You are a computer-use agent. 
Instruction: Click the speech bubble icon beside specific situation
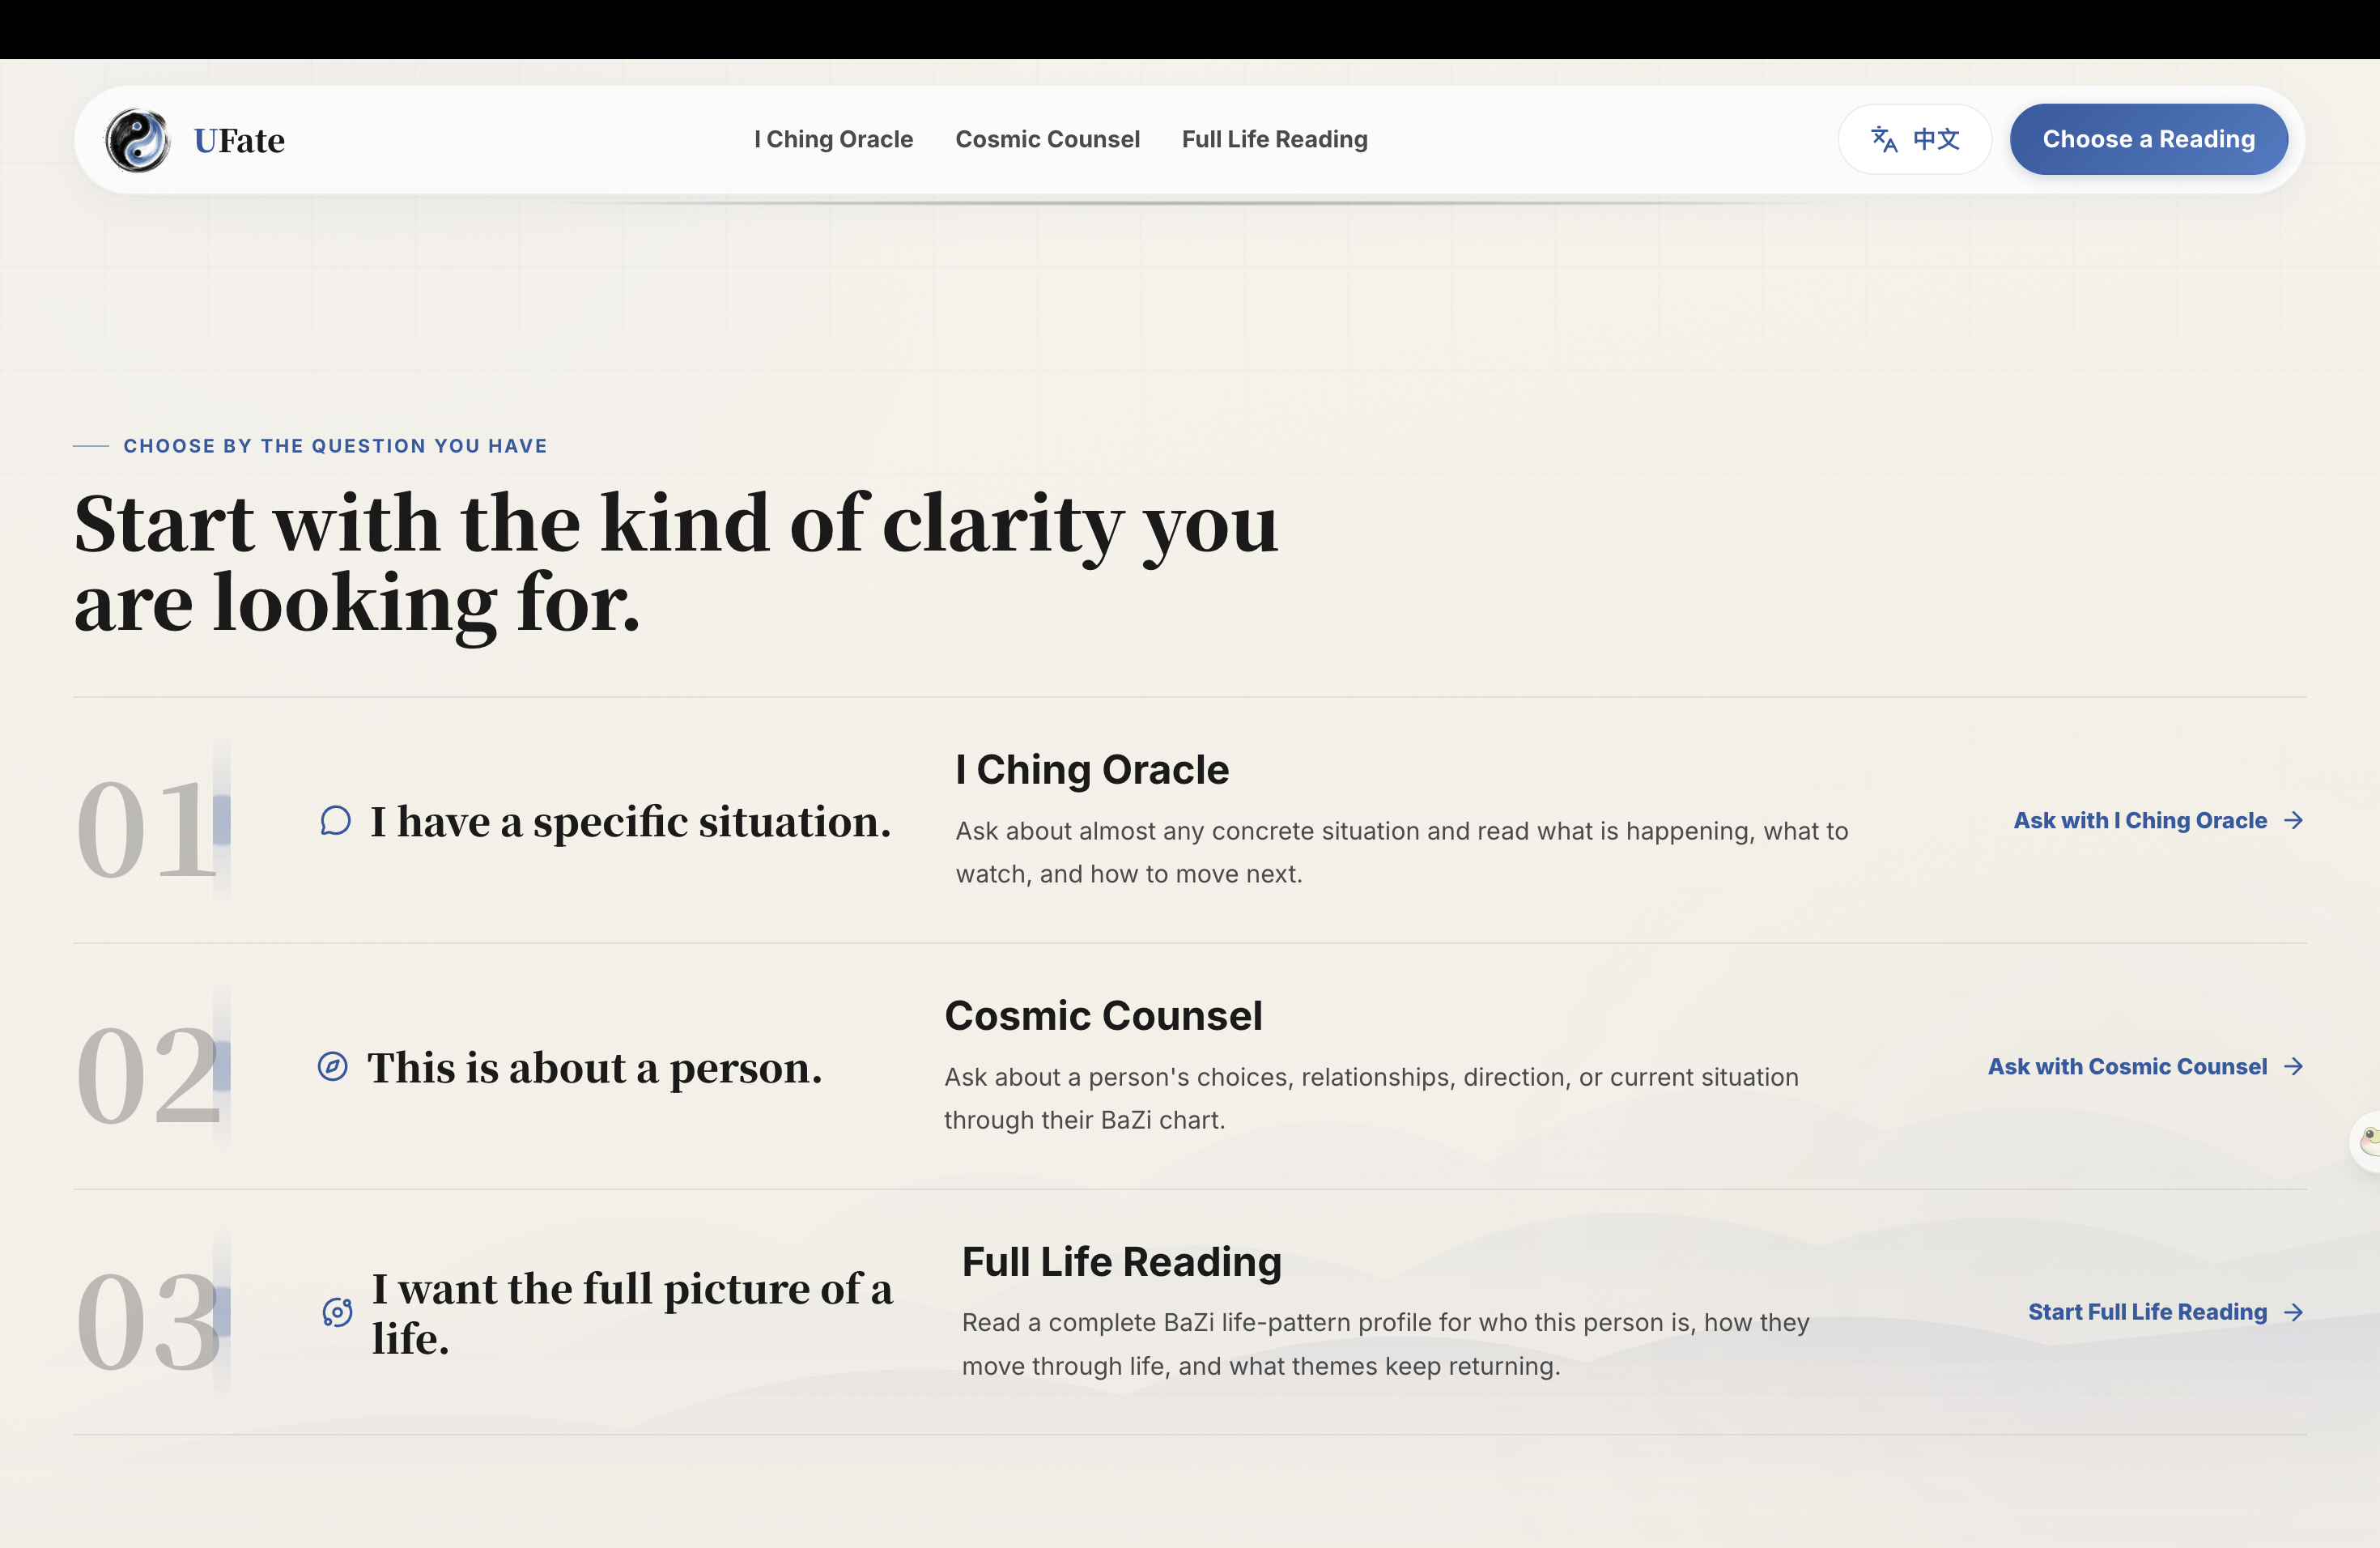tap(335, 821)
